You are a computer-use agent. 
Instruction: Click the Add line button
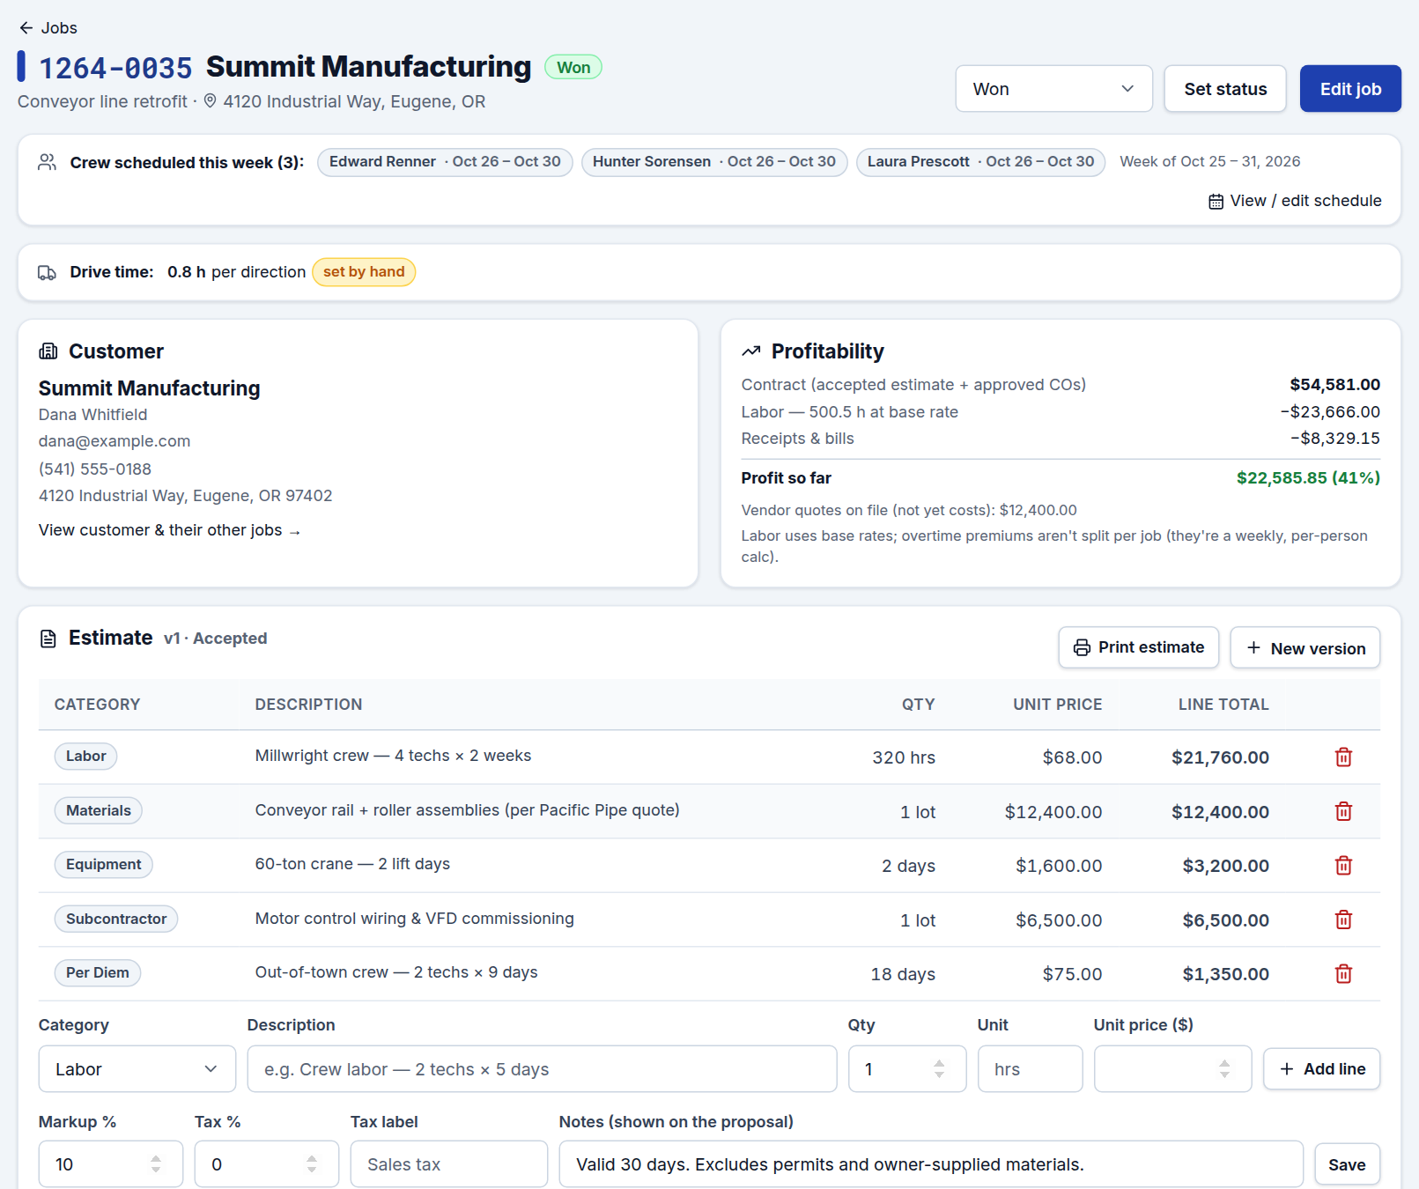coord(1321,1069)
